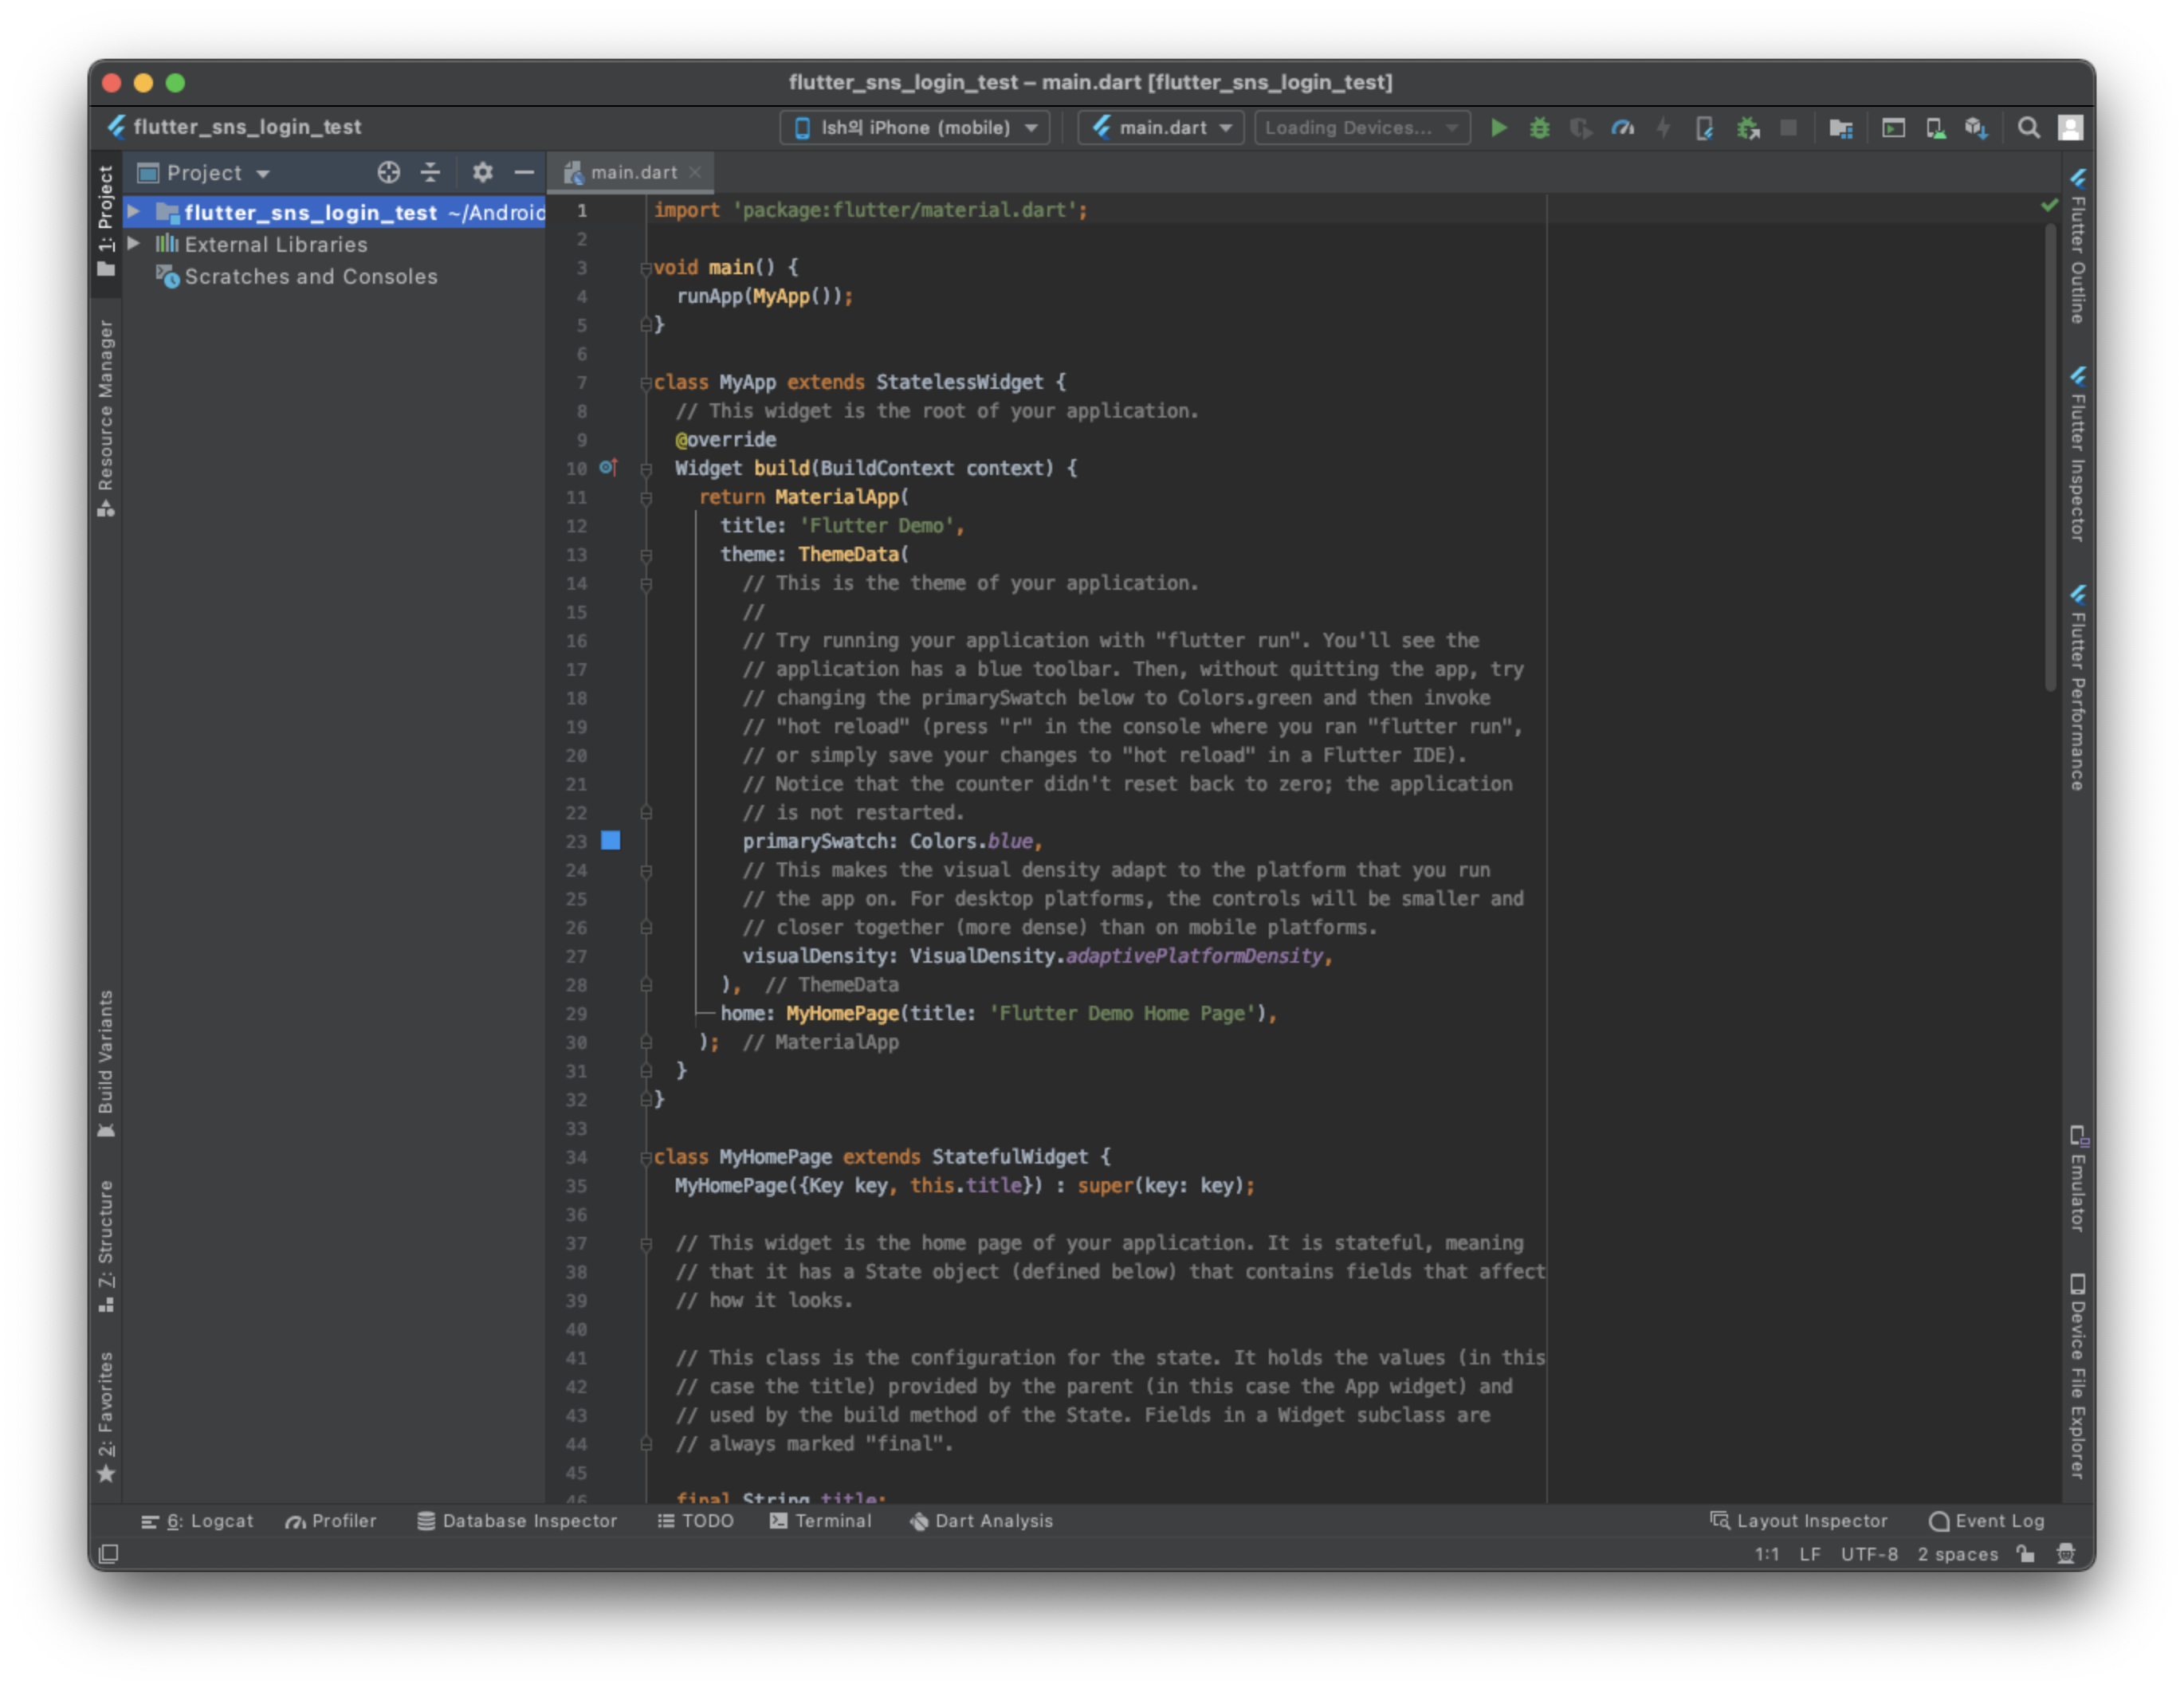2184x1688 pixels.
Task: Select the main.dart editor tab
Action: (632, 172)
